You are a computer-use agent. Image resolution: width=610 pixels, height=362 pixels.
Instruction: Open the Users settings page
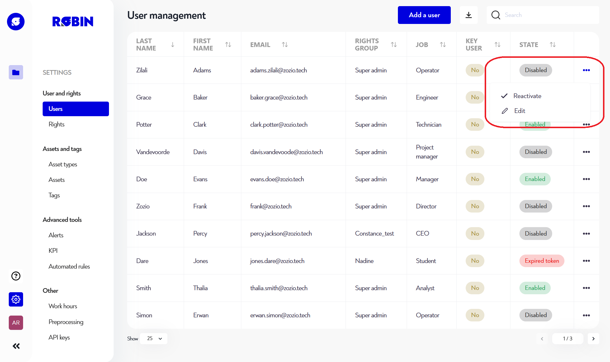[76, 109]
